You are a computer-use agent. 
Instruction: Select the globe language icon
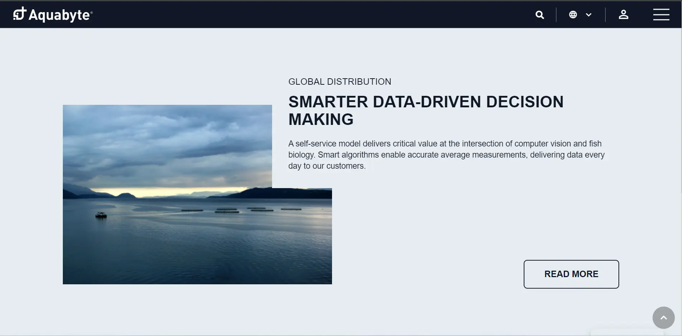573,14
